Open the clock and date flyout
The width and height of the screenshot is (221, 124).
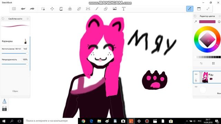(x=208, y=121)
